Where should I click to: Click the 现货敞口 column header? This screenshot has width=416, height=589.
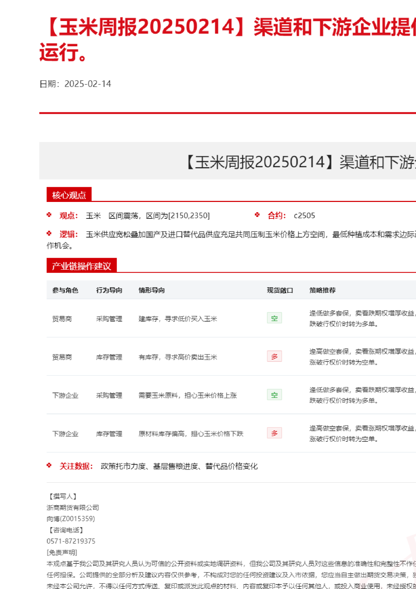point(280,290)
